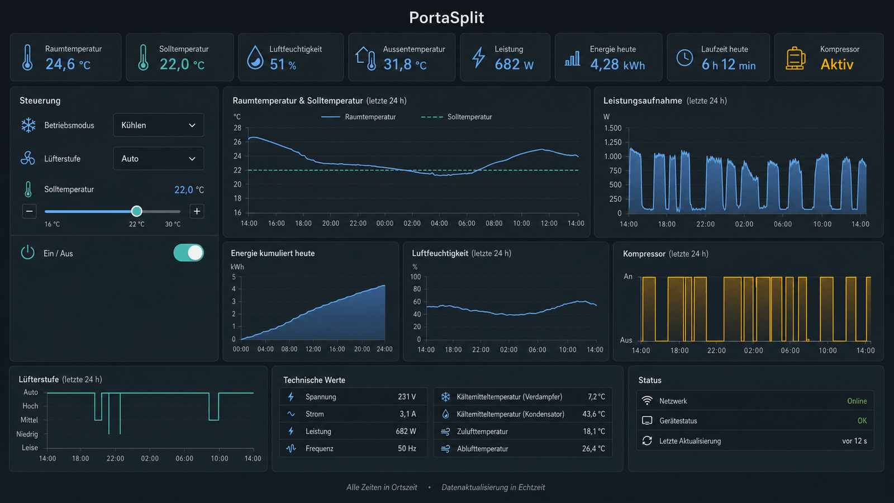
Task: Click the Solltemperatur card thermometer icon
Action: click(x=143, y=58)
